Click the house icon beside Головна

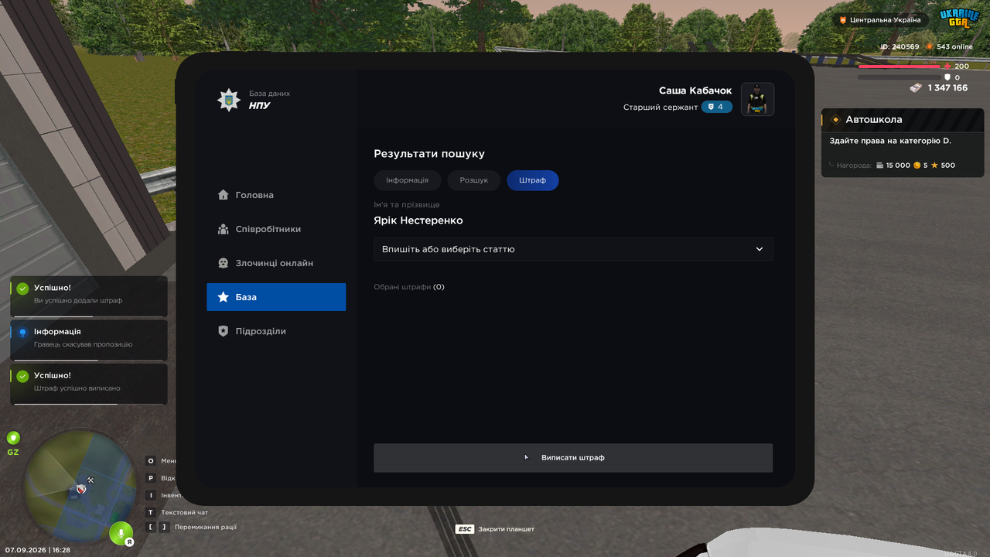coord(224,195)
